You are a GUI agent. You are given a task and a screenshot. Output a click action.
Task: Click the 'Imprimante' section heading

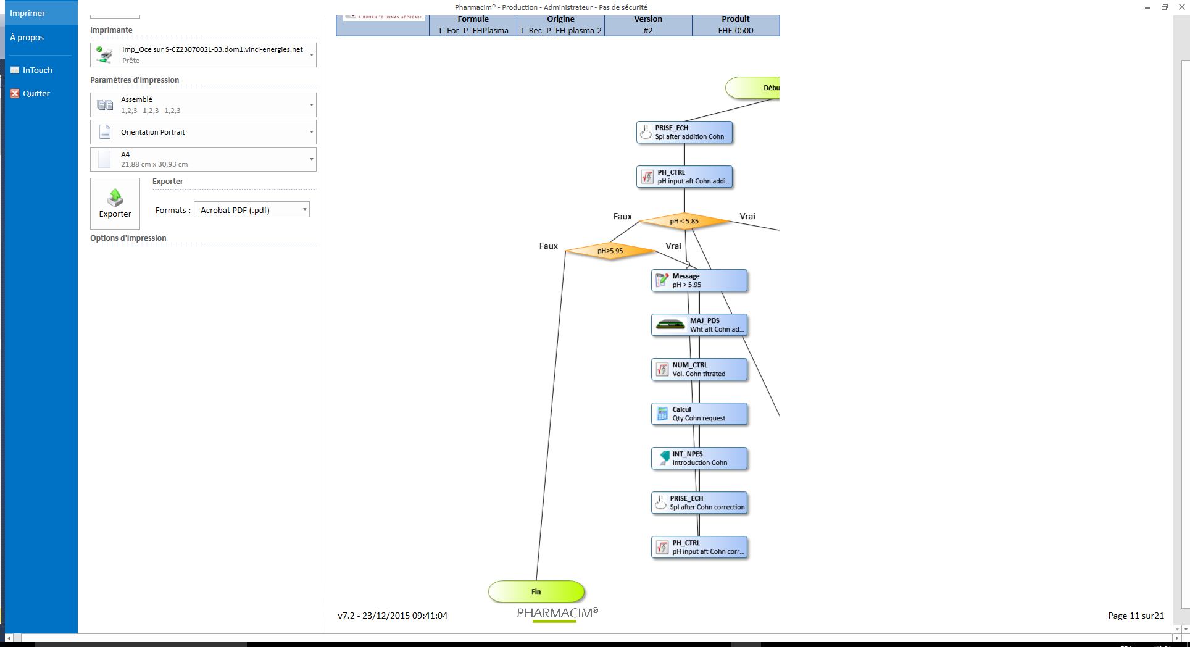point(111,30)
